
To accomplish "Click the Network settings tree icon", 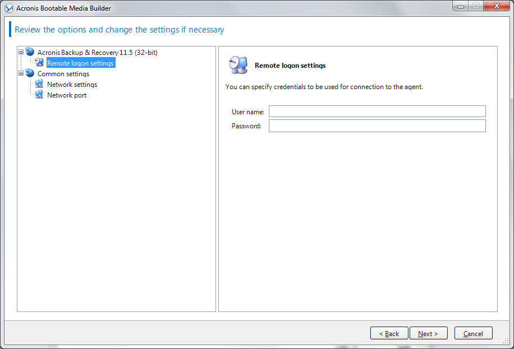I will (39, 84).
